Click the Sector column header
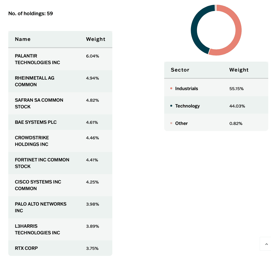The height and width of the screenshot is (257, 271). click(x=180, y=70)
